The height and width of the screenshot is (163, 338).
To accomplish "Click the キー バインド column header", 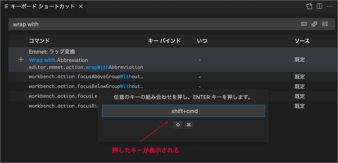I will pos(164,41).
